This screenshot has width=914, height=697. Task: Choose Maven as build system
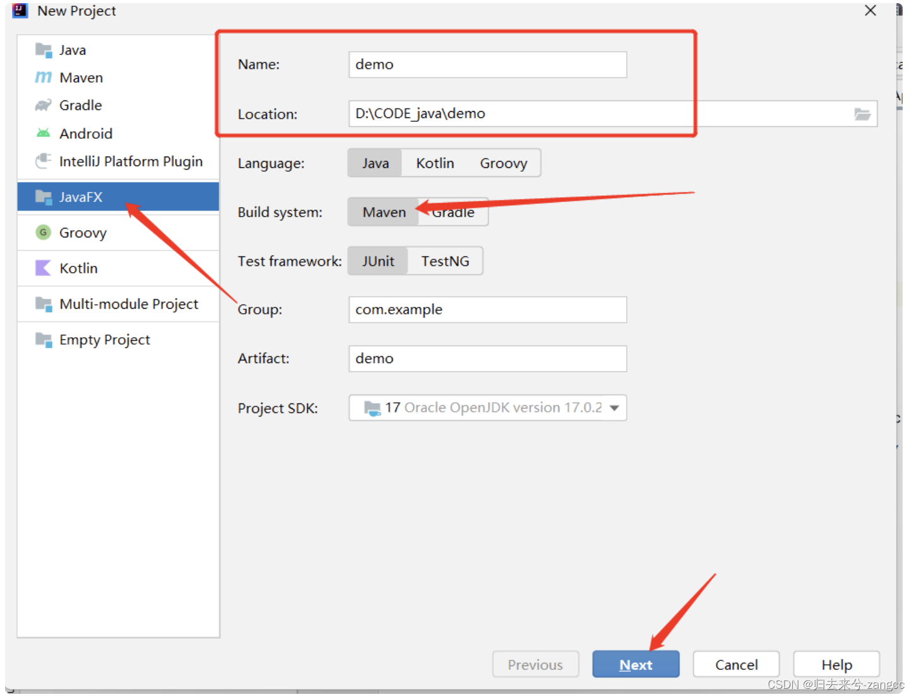384,212
